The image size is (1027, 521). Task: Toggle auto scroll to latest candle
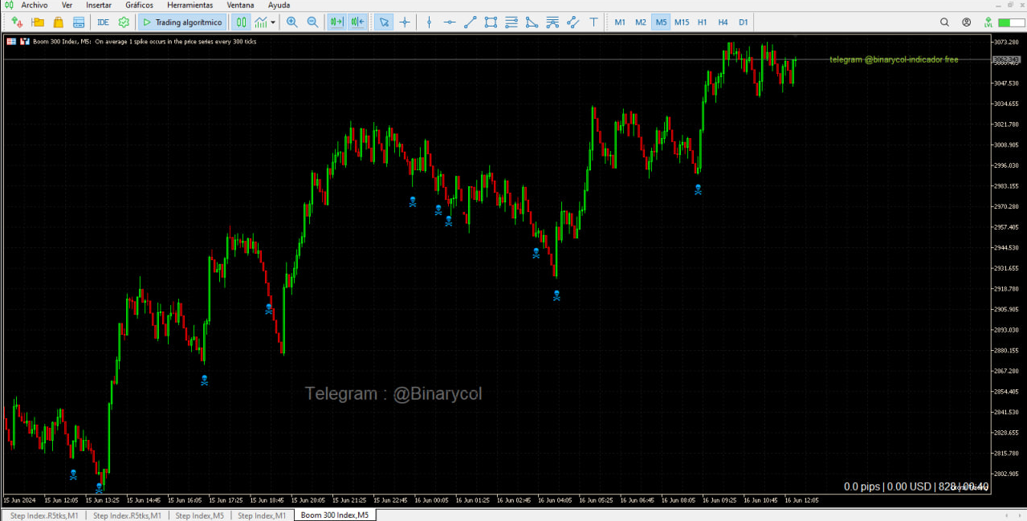[337, 22]
